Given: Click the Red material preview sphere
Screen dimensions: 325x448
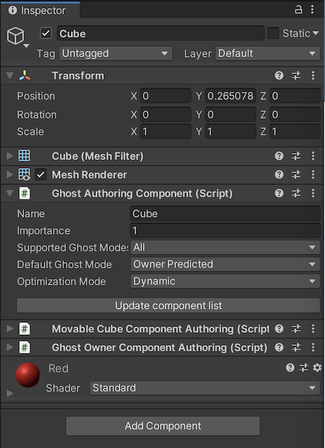Looking at the screenshot, I should [27, 375].
